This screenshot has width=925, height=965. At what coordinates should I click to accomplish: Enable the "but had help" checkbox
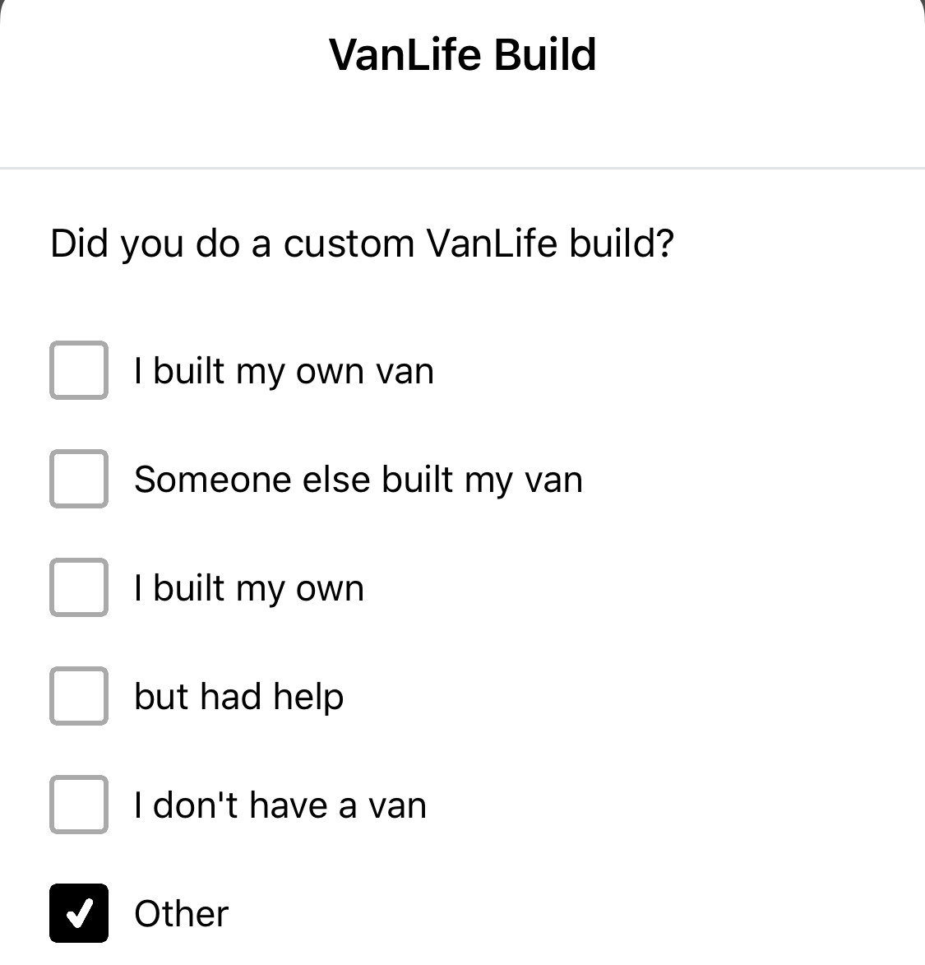[x=79, y=697]
